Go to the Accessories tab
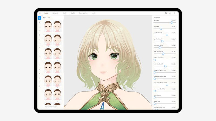 [x=83, y=13]
